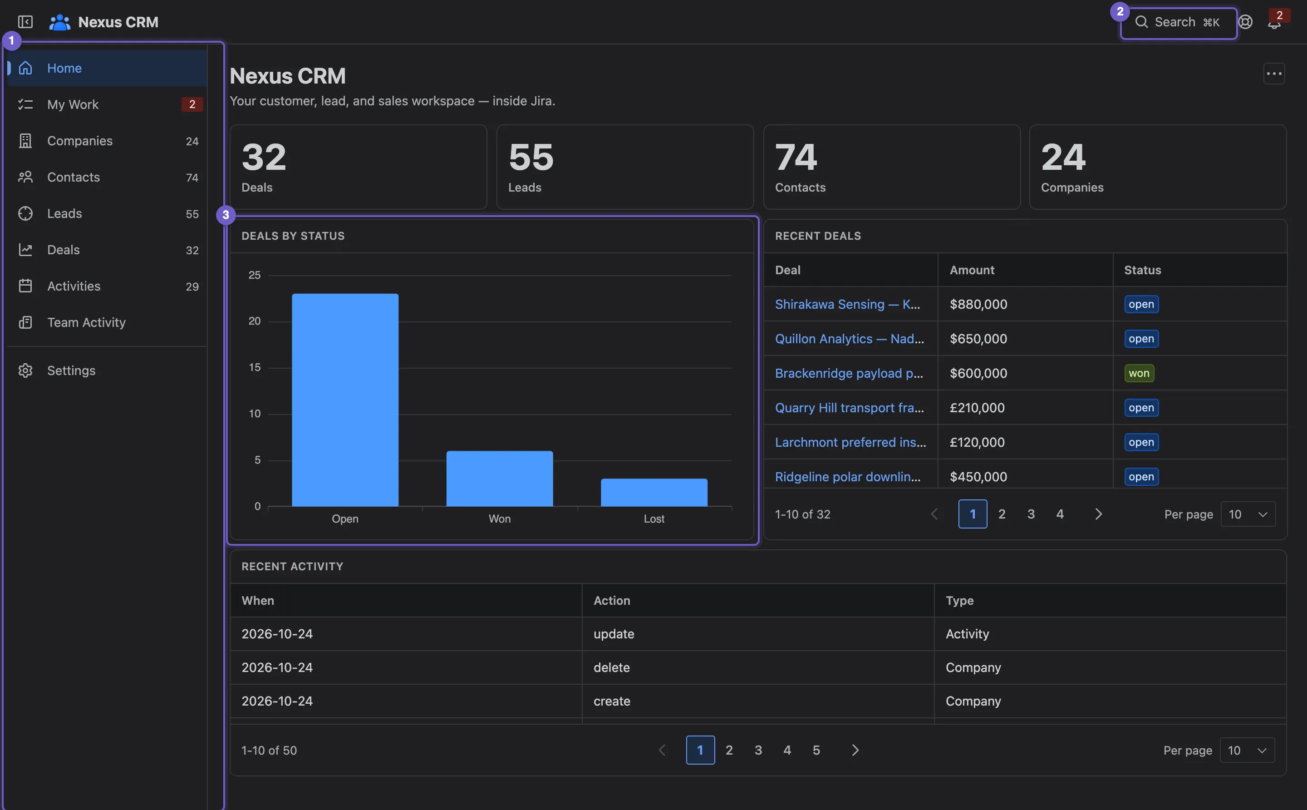Go to previous page of Recent Activity

click(662, 751)
